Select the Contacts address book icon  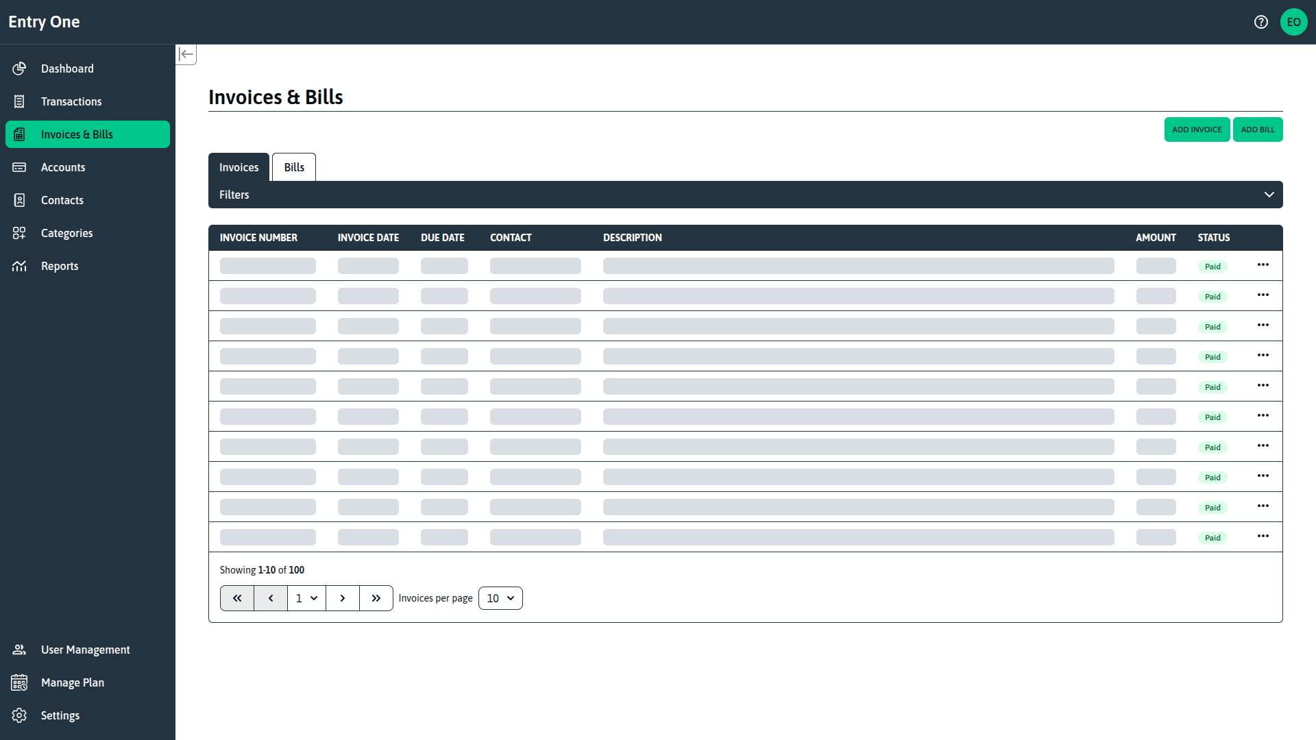click(19, 200)
